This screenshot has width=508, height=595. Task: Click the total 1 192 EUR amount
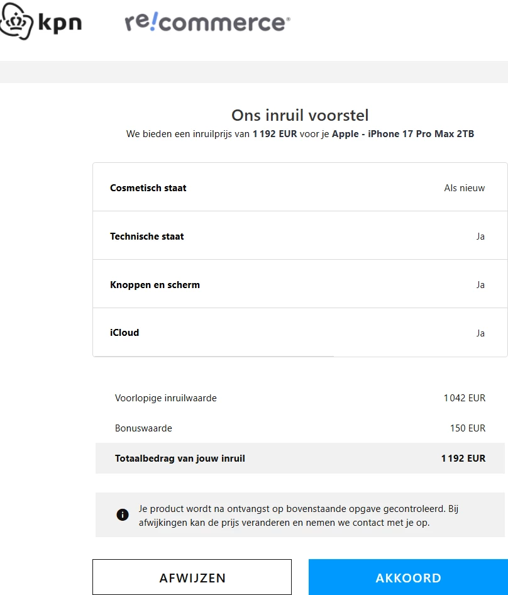coord(463,459)
